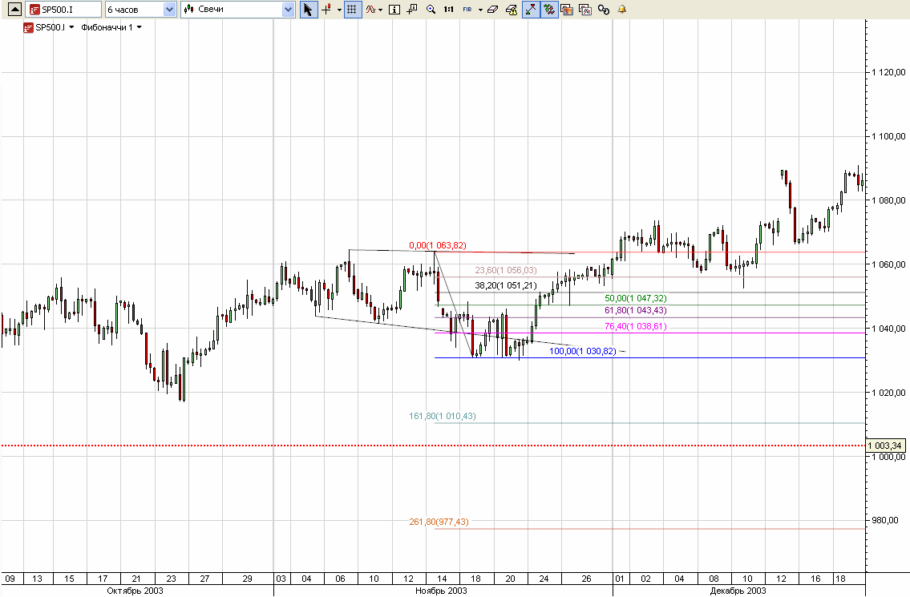
Task: Click the current price tag '1 003,34'
Action: pyautogui.click(x=885, y=446)
